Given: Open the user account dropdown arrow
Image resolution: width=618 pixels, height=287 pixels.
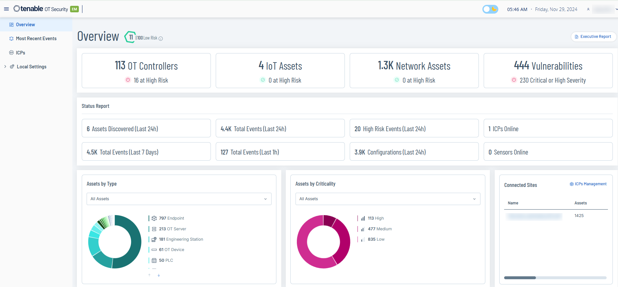Looking at the screenshot, I should [x=616, y=9].
